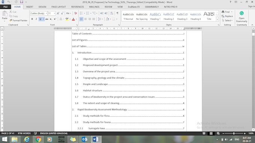Viewport: 255px width, 143px height.
Task: Switch to Read Mode view
Action: (x=204, y=133)
